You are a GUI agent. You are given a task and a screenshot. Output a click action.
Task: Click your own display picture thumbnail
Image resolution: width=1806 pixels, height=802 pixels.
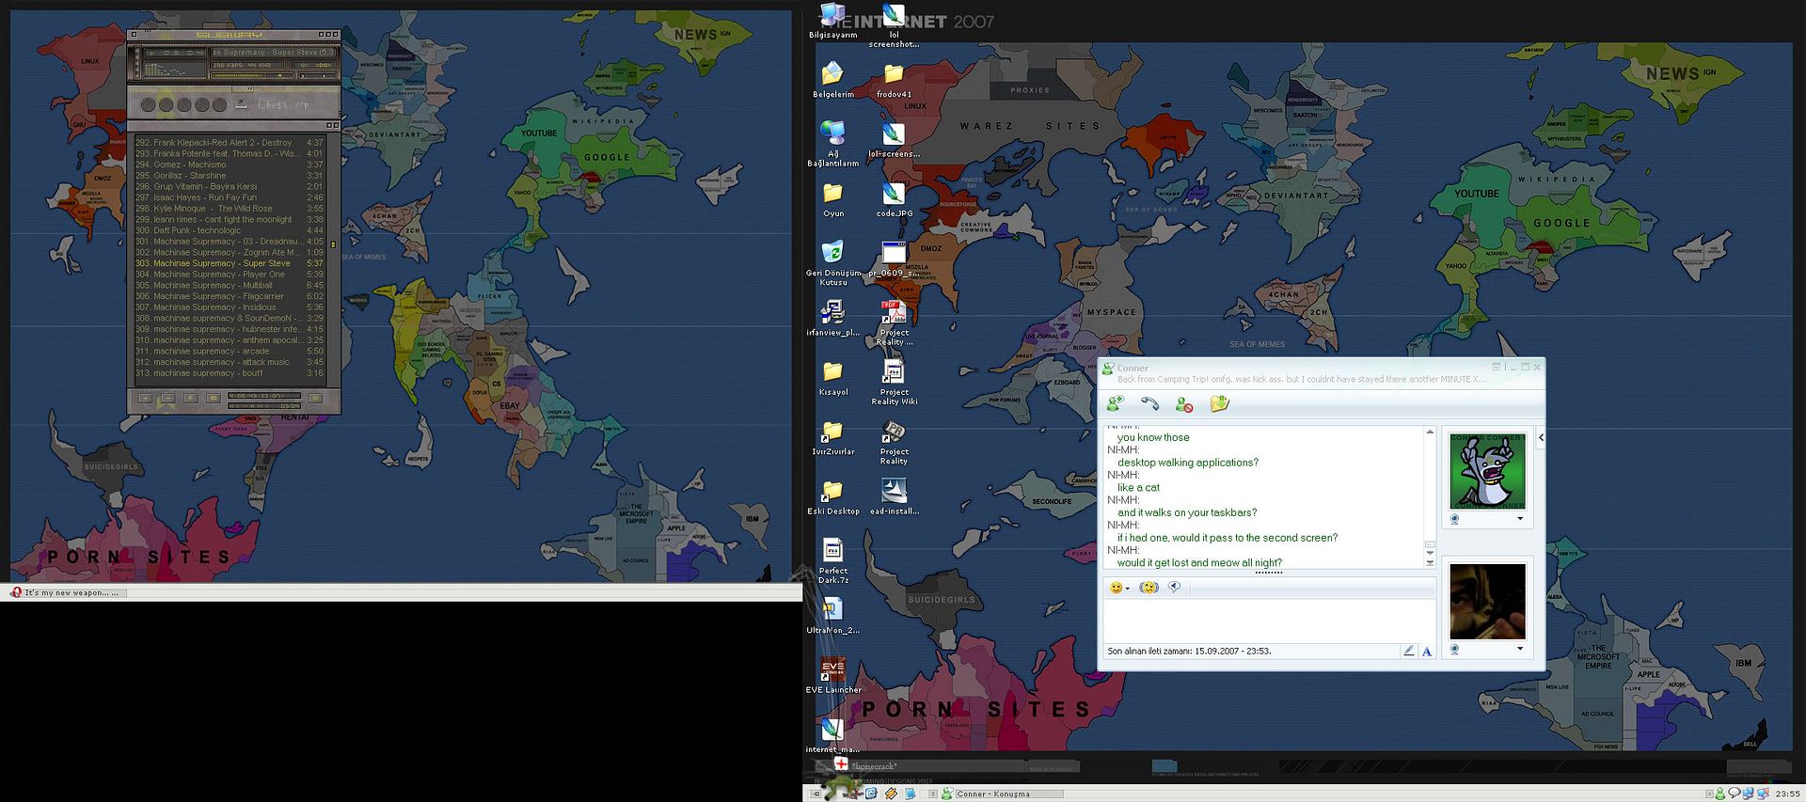[1487, 601]
